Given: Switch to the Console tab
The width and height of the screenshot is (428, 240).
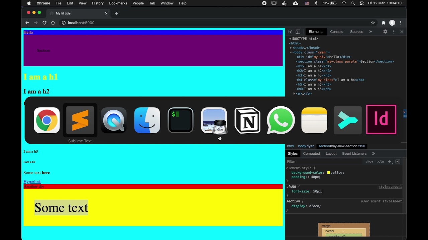Looking at the screenshot, I should point(337,32).
